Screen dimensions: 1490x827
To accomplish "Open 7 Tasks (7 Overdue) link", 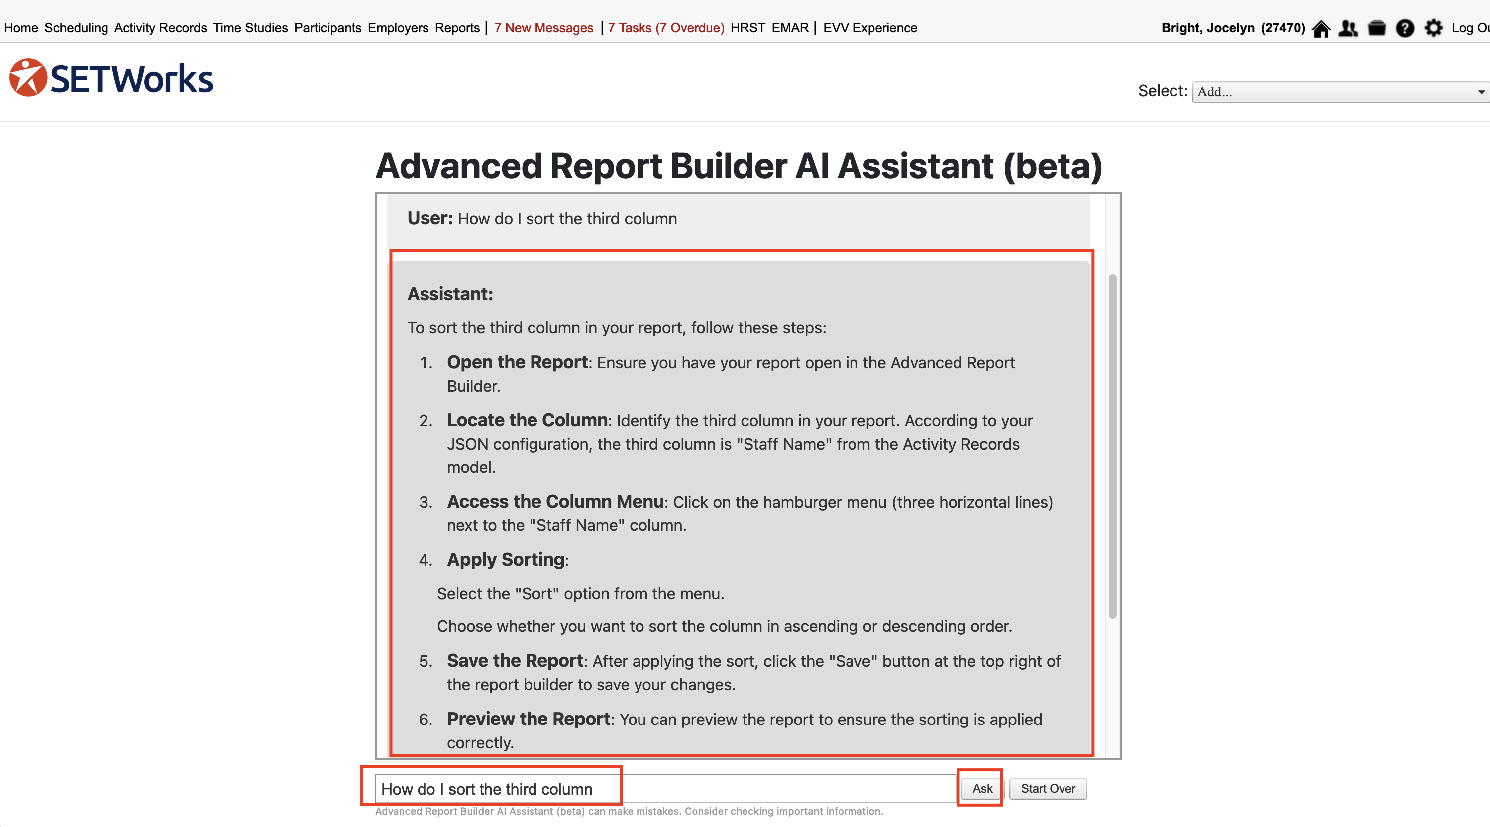I will tap(666, 28).
